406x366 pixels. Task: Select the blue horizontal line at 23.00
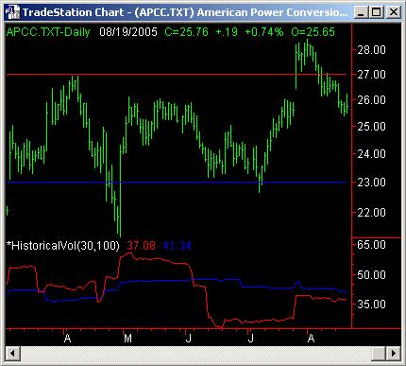(x=177, y=182)
